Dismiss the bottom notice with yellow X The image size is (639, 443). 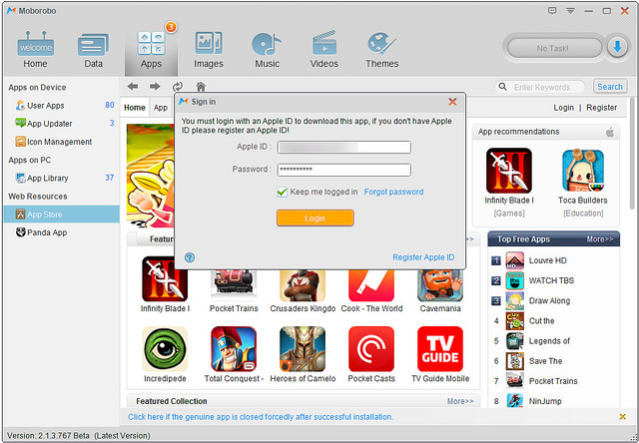622,416
